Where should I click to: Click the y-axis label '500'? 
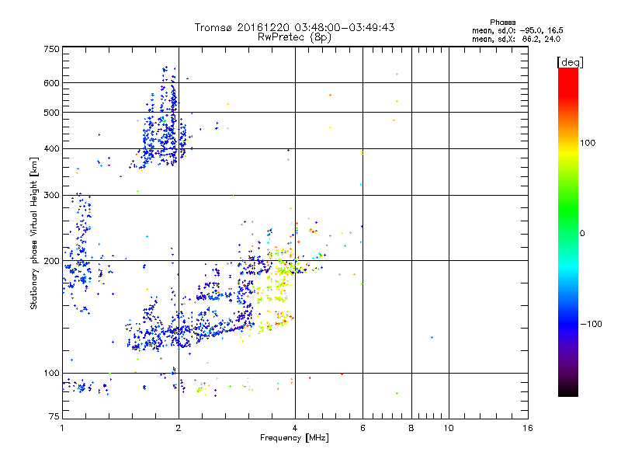point(51,113)
